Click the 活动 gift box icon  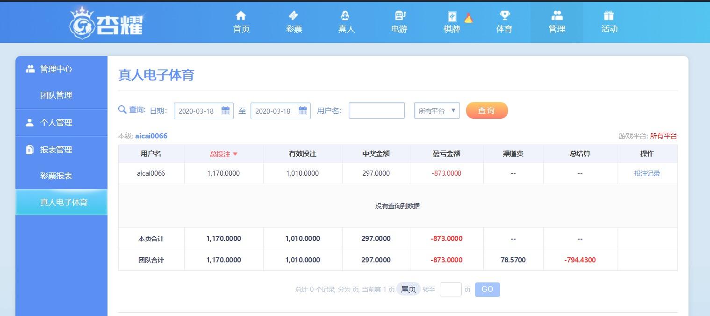click(x=609, y=16)
